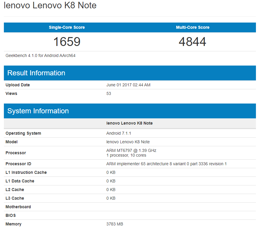The height and width of the screenshot is (229, 261).
Task: Select the Memory value 3783 MB
Action: [115, 224]
